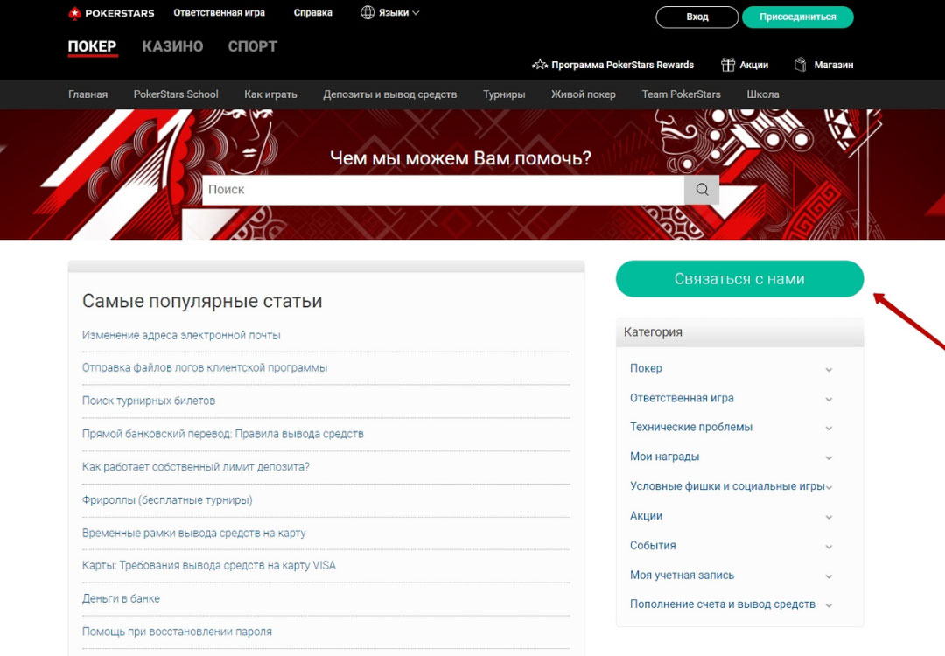The height and width of the screenshot is (656, 945).
Task: Open article Изменение адреса электронной почты
Action: 181,336
